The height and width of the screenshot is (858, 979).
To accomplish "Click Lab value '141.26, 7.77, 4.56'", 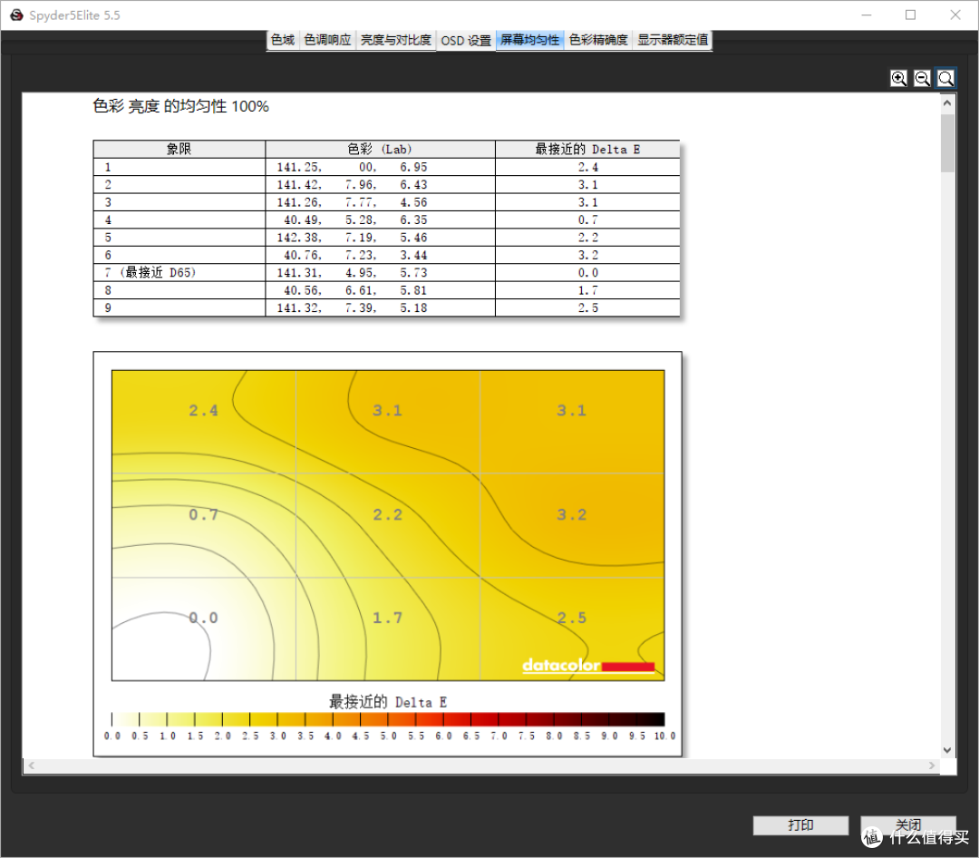I will (352, 202).
